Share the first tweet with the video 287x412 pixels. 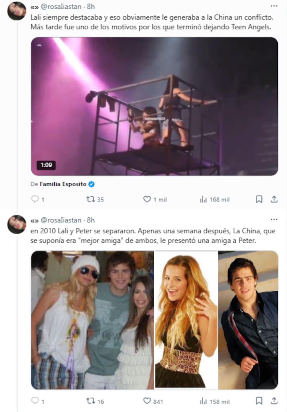click(x=274, y=199)
